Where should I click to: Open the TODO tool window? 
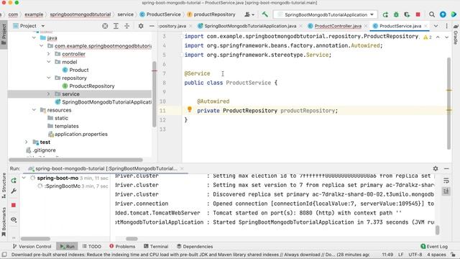click(x=91, y=246)
